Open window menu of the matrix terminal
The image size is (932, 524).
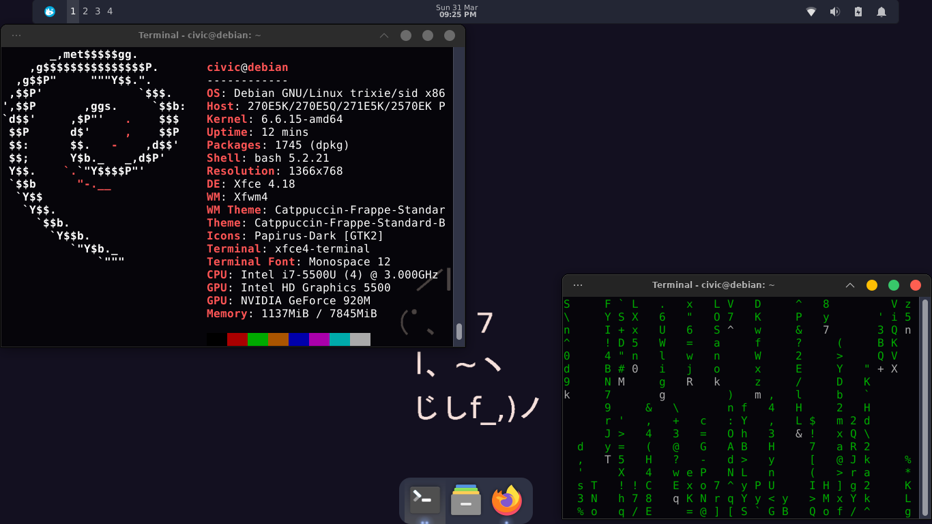point(578,285)
